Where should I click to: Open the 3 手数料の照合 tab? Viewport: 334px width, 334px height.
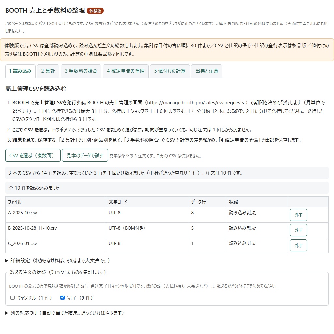click(81, 71)
